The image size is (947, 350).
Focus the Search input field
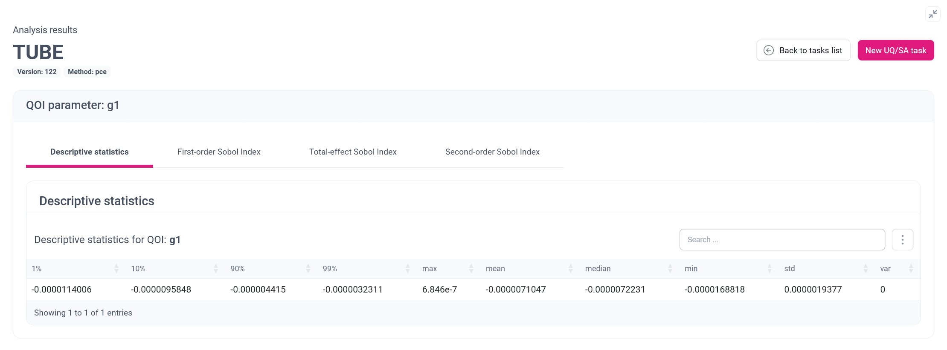point(782,240)
